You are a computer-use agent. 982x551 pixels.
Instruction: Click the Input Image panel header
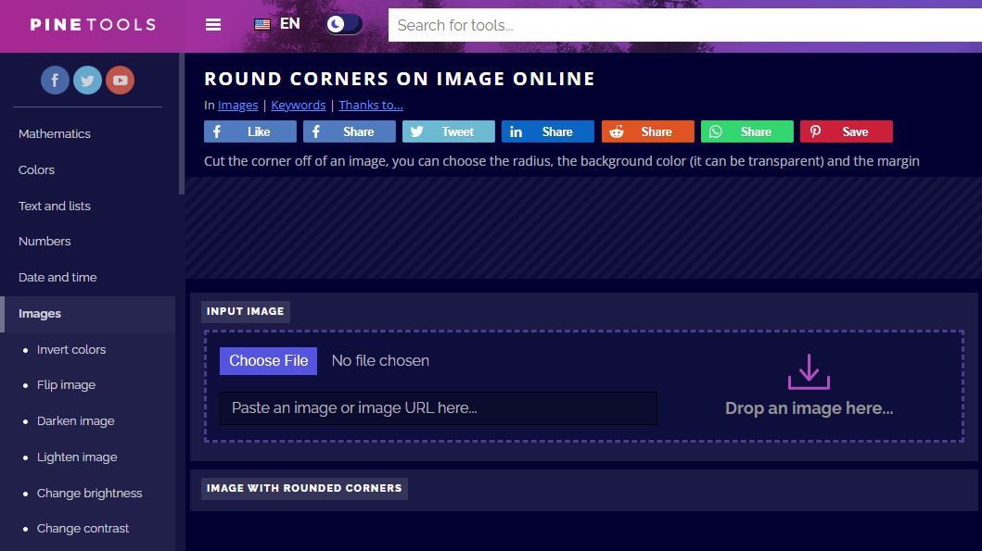point(246,311)
